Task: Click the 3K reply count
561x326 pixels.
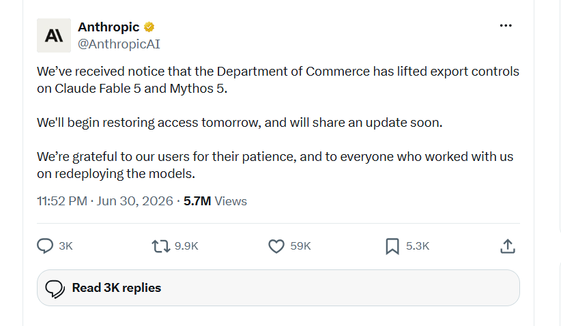Action: 66,246
